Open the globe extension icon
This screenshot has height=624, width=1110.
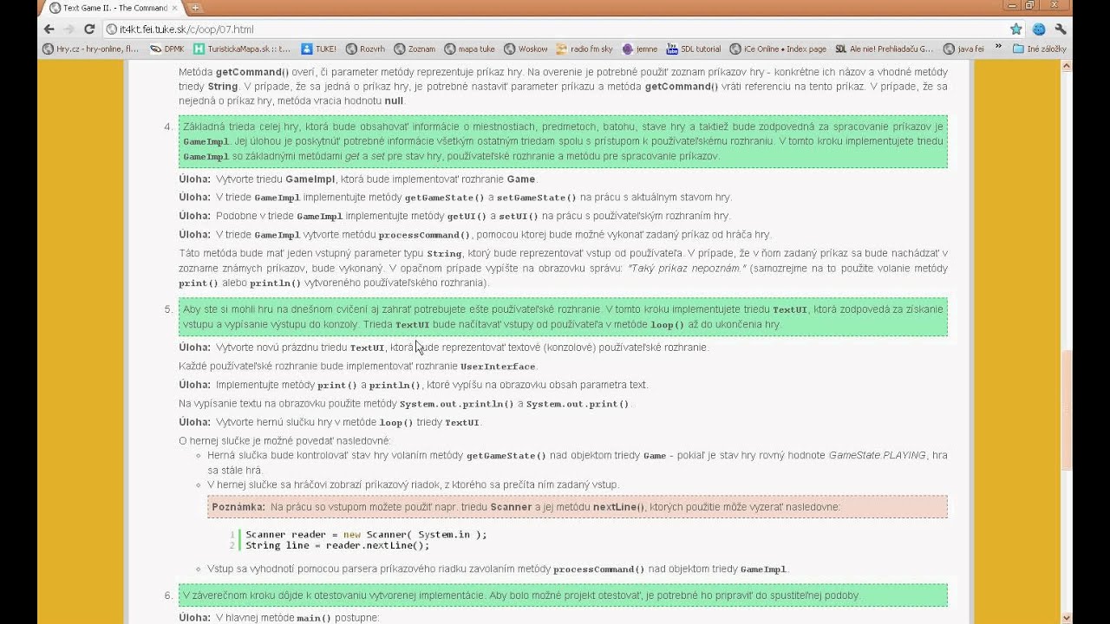[1039, 29]
